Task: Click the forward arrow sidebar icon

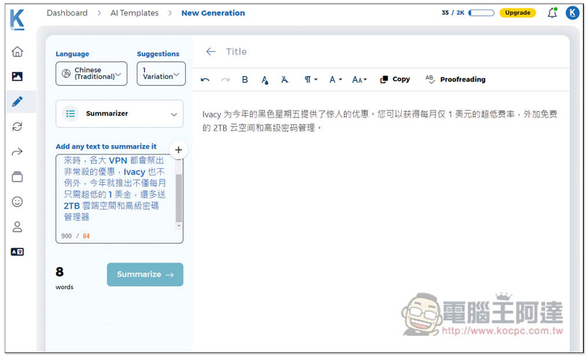Action: click(x=17, y=152)
